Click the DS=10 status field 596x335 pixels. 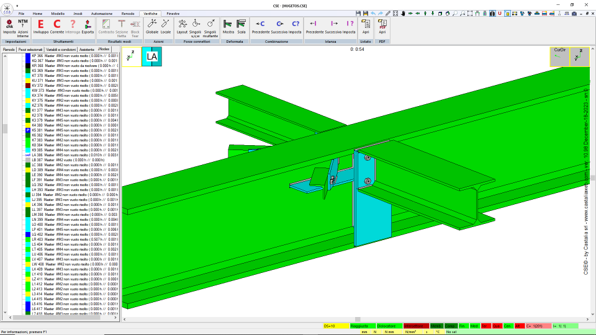336,326
